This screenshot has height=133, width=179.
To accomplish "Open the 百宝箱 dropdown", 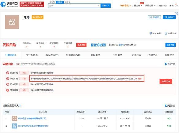I will click(138, 6).
